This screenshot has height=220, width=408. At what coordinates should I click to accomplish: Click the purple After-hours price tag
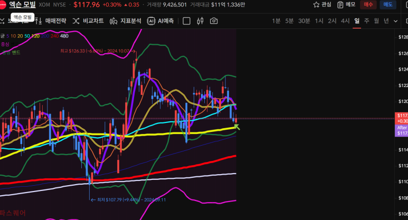401,130
